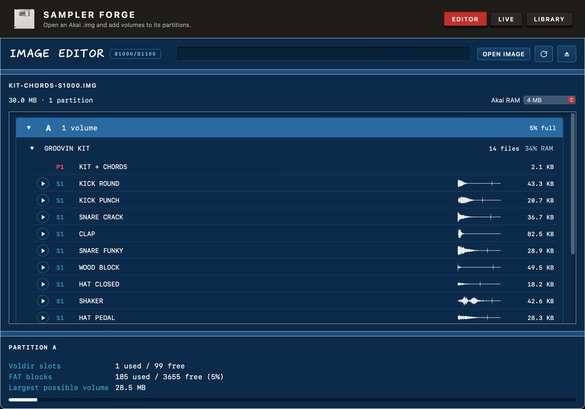Click the 30.0 MB · 1 partition summary
This screenshot has width=585, height=409.
51,100
